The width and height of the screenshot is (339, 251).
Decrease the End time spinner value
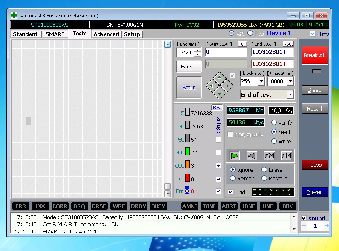coord(197,54)
